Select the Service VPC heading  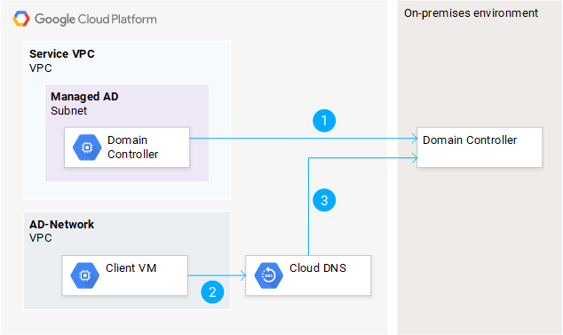tap(62, 54)
